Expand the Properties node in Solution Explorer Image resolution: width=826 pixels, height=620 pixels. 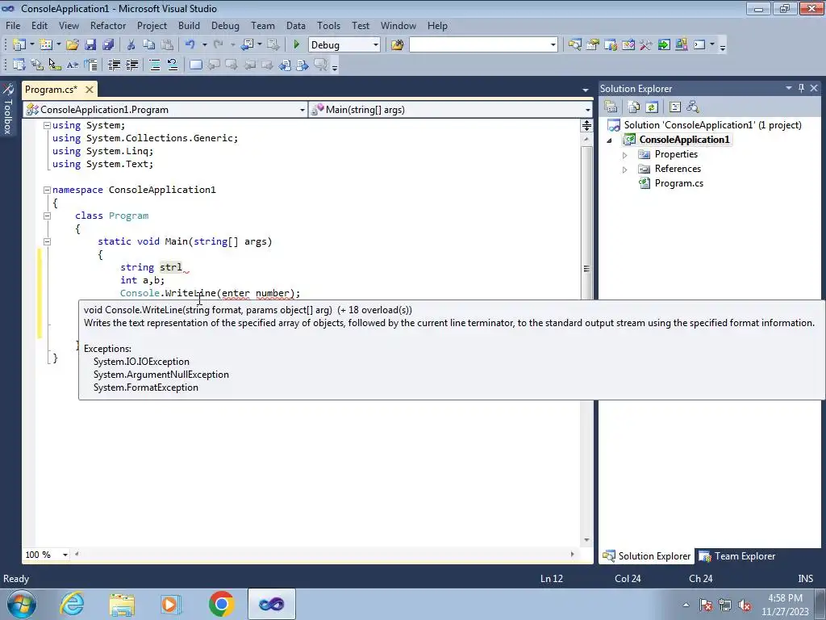[x=625, y=155]
